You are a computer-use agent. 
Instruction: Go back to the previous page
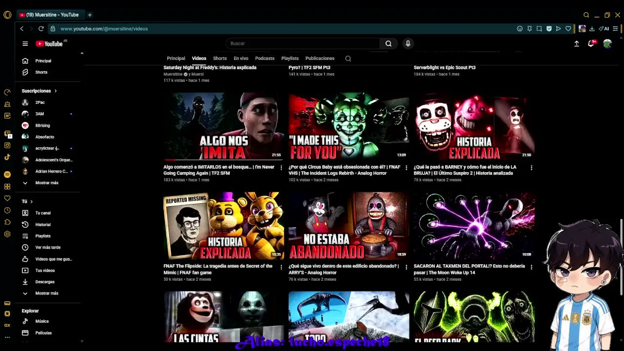[x=21, y=29]
